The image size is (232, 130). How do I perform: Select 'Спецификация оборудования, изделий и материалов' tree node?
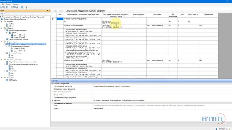click(28, 44)
